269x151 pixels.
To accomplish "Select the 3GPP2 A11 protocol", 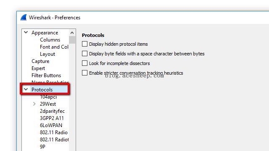I will point(52,118).
